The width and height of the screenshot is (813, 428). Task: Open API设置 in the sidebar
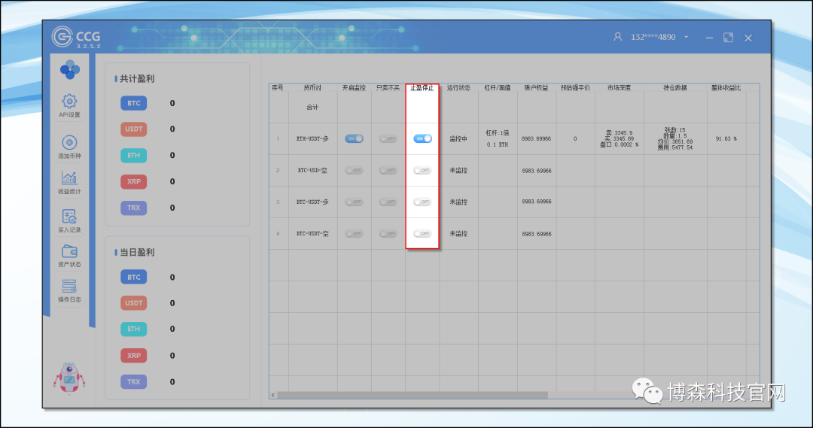[x=69, y=106]
